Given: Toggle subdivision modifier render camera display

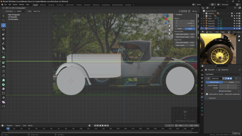Looking at the screenshot, I should [231, 79].
